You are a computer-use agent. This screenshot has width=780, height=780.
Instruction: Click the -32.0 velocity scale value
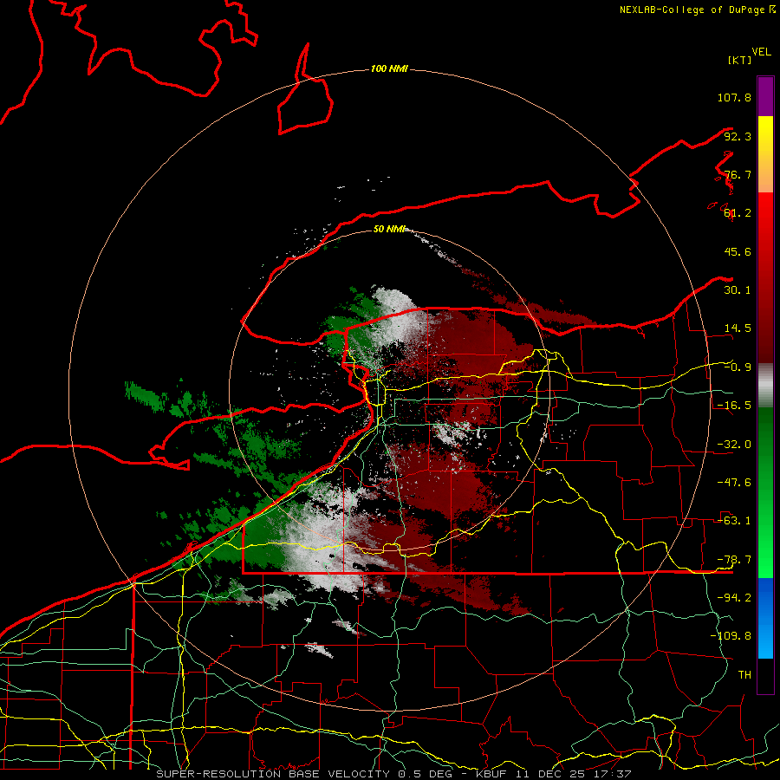pyautogui.click(x=734, y=445)
